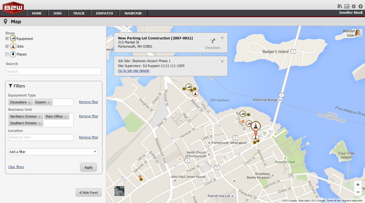Click the equipment marker above Market St
The height and width of the screenshot is (203, 365).
point(189,87)
